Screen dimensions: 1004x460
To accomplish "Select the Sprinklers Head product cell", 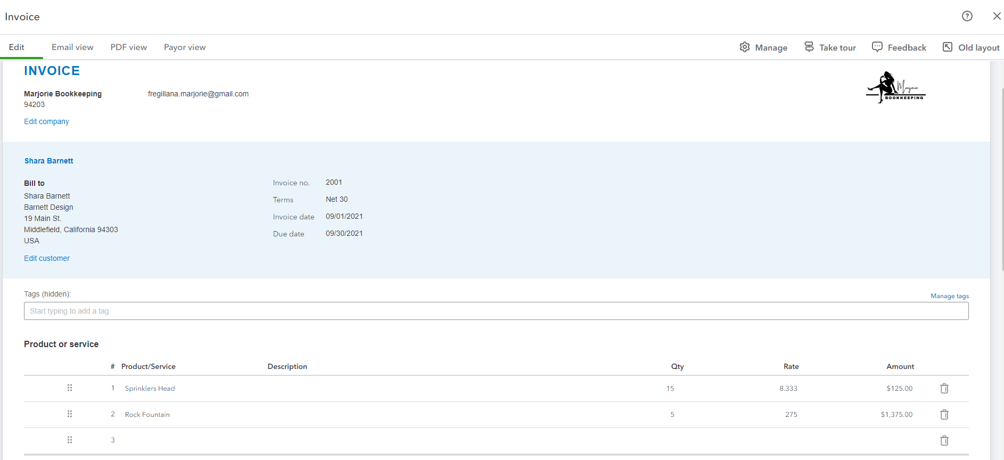I will click(x=150, y=388).
